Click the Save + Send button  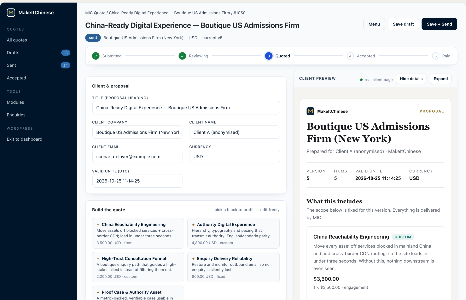(x=439, y=24)
